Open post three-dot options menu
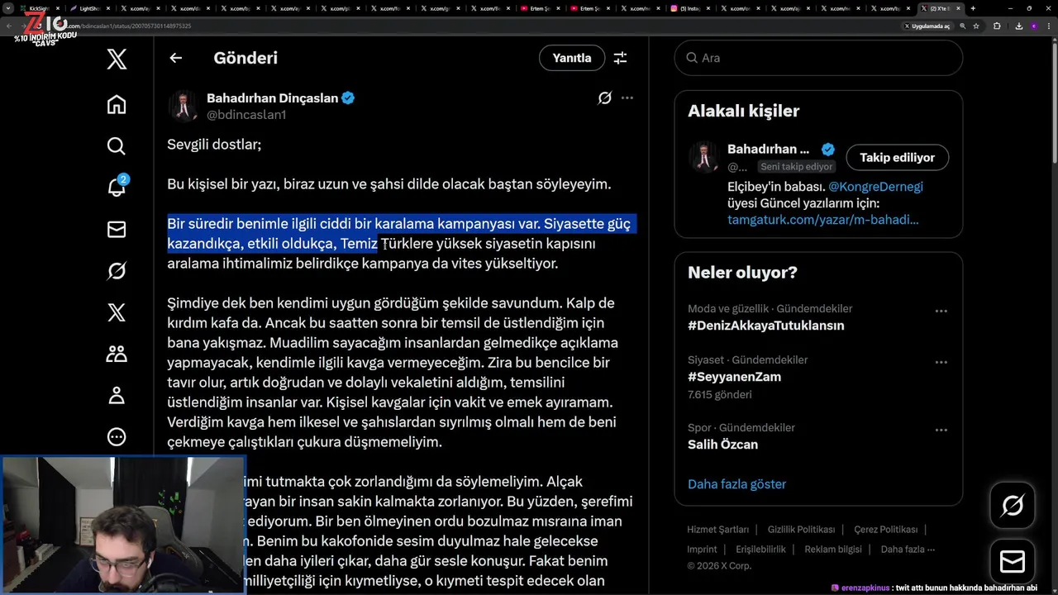The image size is (1058, 595). tap(627, 98)
